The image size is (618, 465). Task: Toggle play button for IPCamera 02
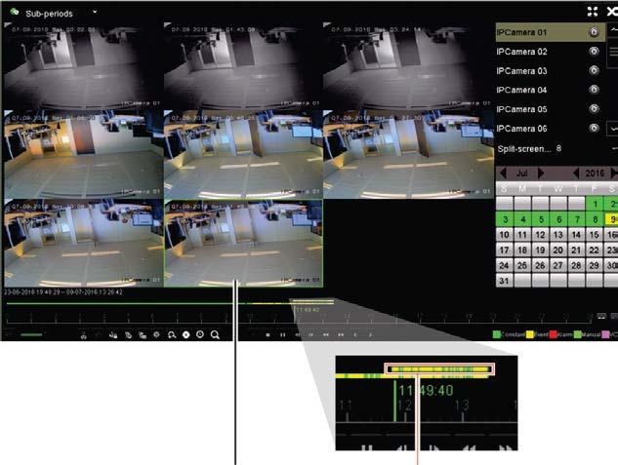pyautogui.click(x=594, y=51)
